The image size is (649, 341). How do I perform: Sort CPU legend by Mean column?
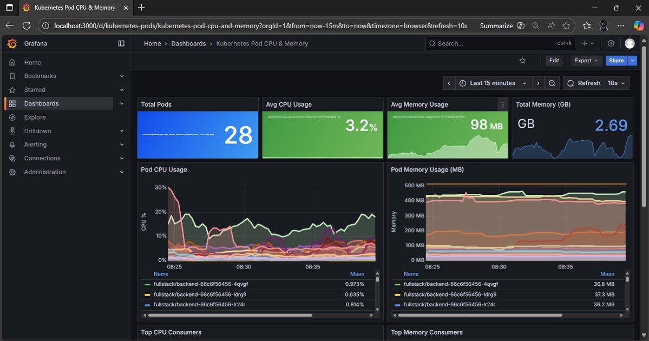point(357,274)
